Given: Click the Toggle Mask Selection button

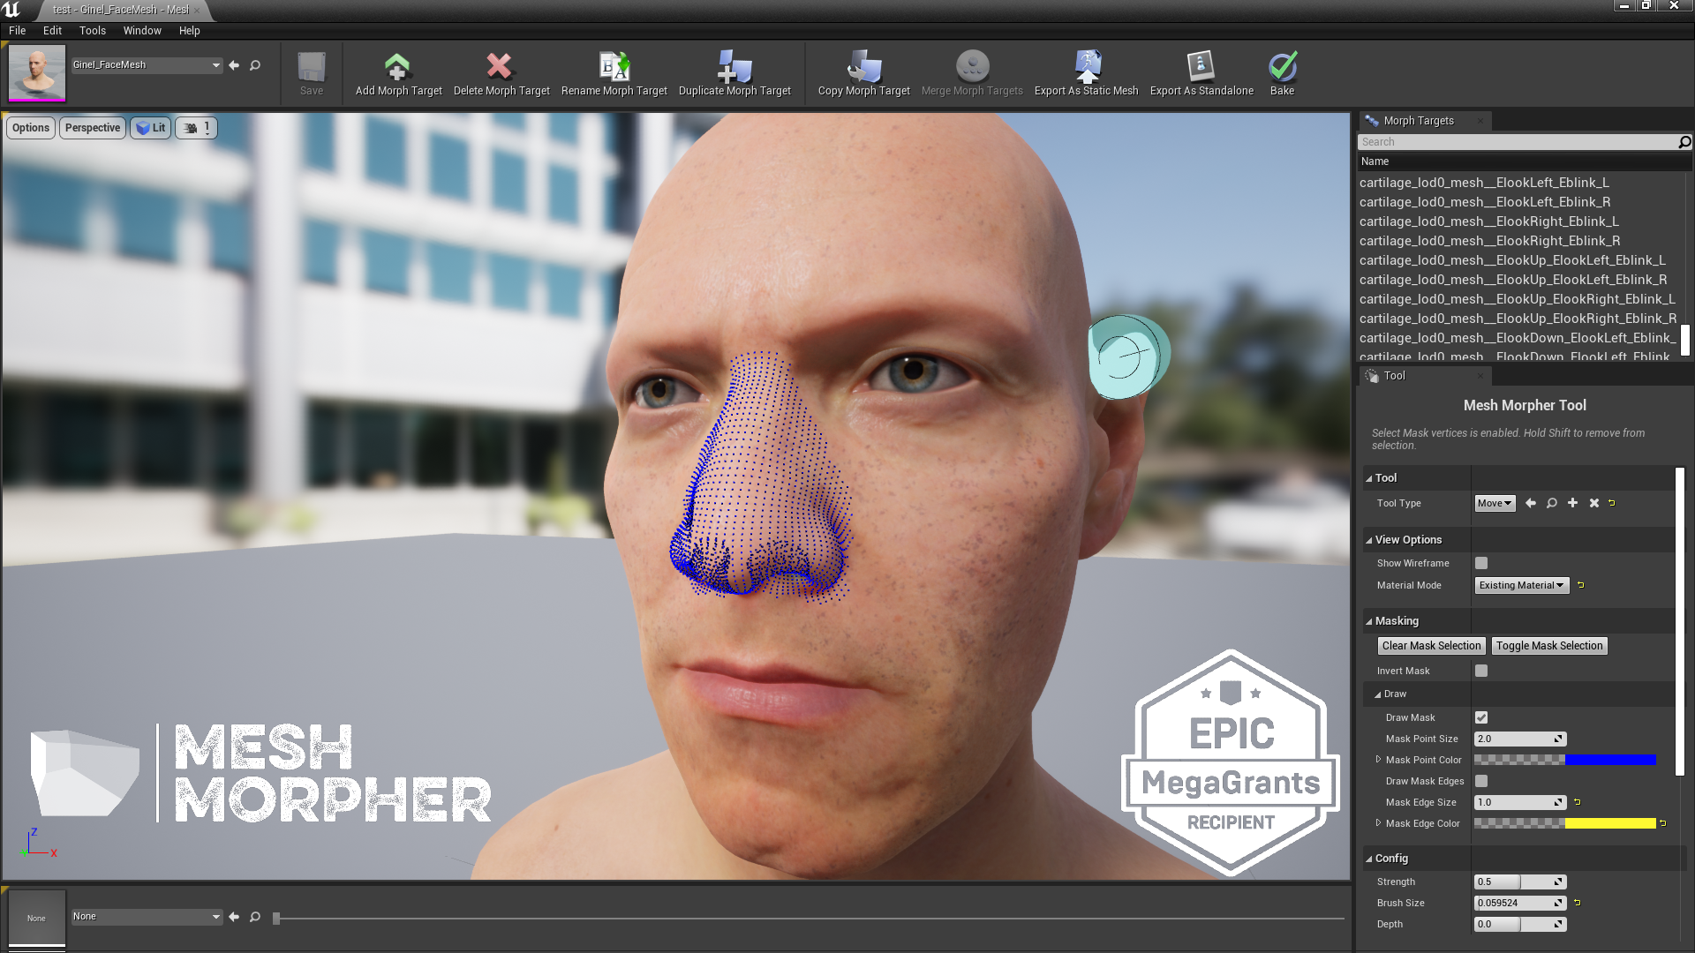Looking at the screenshot, I should pos(1548,646).
